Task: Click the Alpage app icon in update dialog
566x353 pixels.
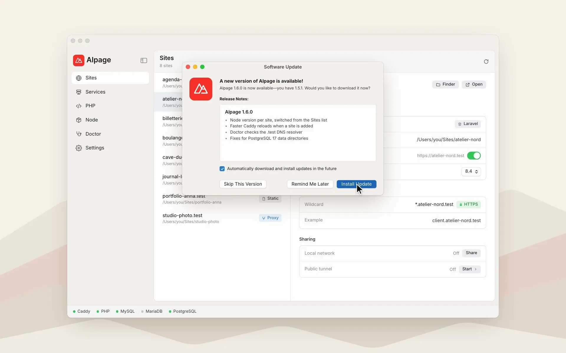Action: [201, 89]
